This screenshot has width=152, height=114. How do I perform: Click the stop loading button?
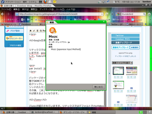pyautogui.click(x=112, y=14)
